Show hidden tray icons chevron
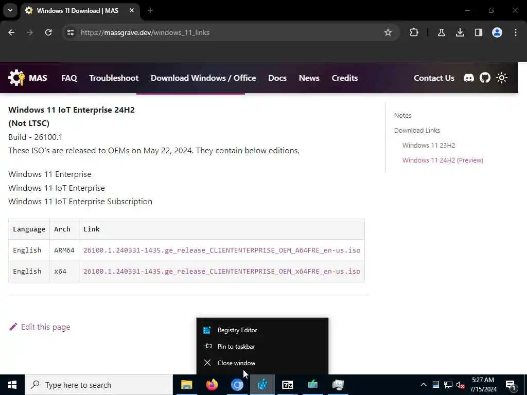 point(424,385)
